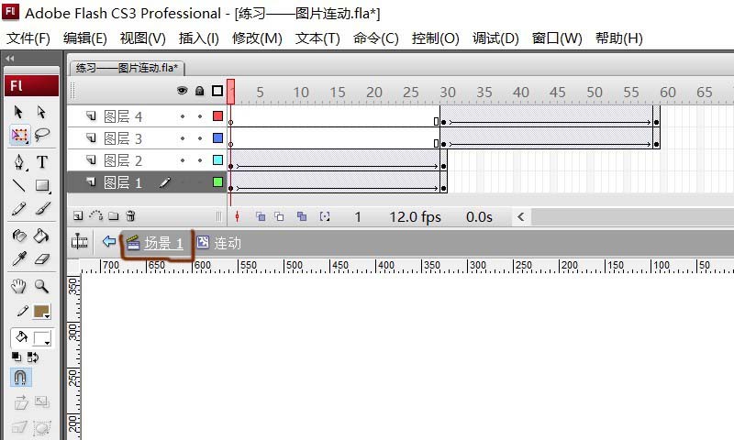
Task: Toggle visibility of 图层 4
Action: (183, 116)
